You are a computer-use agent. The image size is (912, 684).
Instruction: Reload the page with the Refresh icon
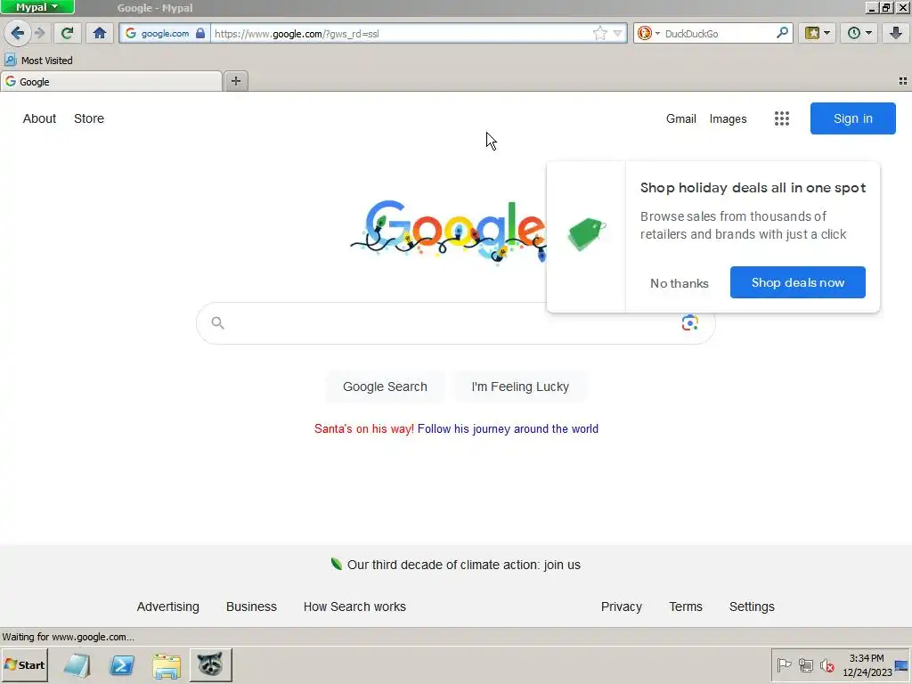point(67,33)
